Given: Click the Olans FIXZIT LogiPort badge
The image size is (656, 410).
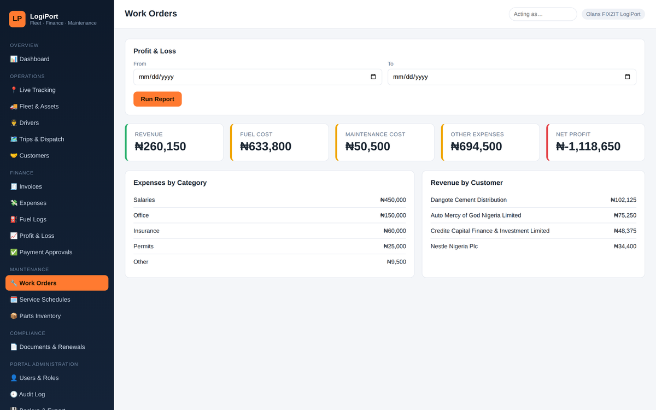Looking at the screenshot, I should [613, 14].
